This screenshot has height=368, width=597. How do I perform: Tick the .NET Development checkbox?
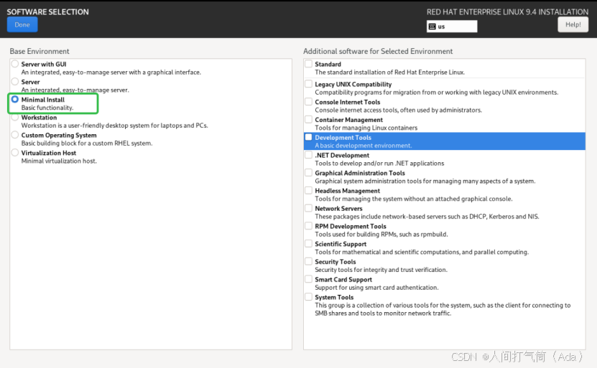point(308,155)
